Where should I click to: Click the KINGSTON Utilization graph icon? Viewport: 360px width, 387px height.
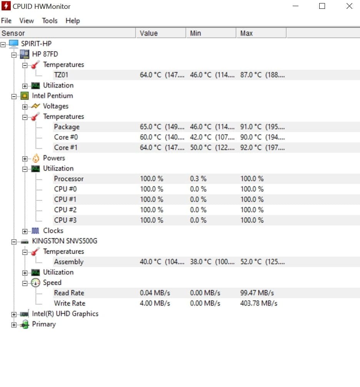pyautogui.click(x=36, y=272)
